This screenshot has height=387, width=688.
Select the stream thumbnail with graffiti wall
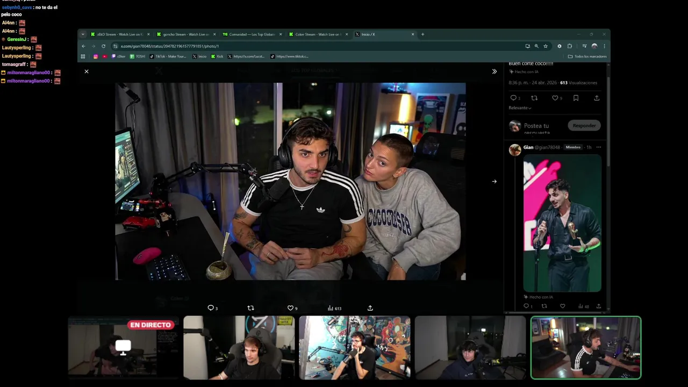point(354,348)
